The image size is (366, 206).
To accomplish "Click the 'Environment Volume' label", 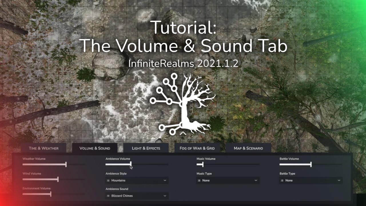I will pos(37,189).
